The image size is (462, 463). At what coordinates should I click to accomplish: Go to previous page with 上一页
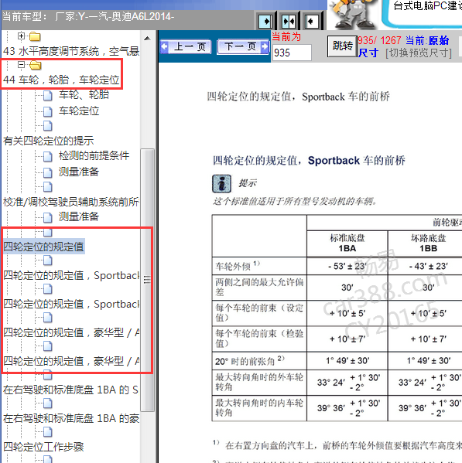click(x=186, y=46)
